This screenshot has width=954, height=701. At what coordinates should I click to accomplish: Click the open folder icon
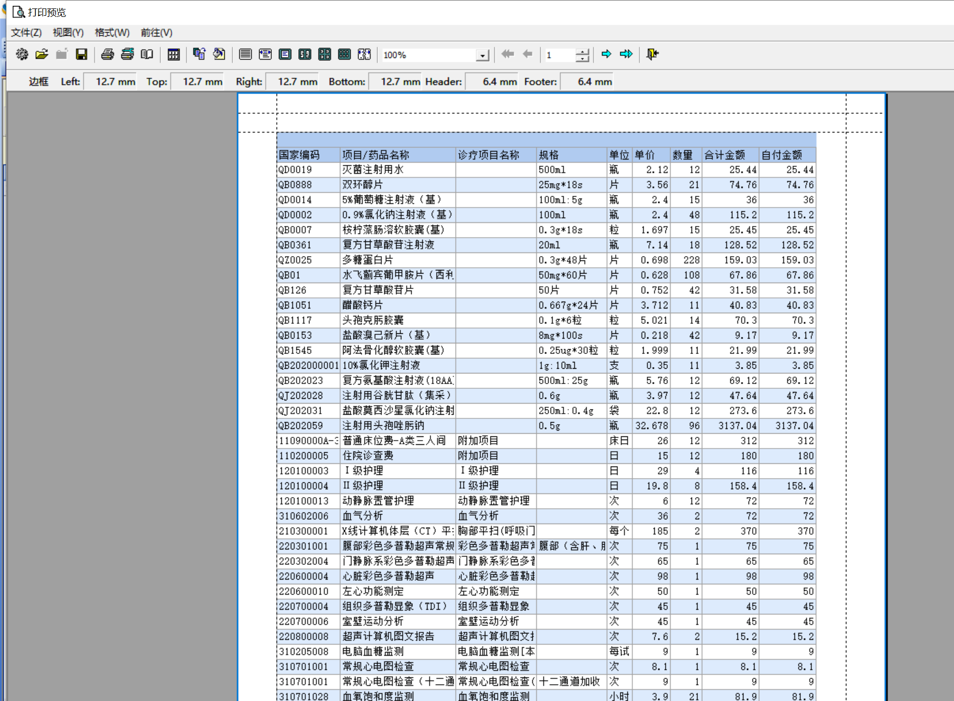pyautogui.click(x=42, y=54)
